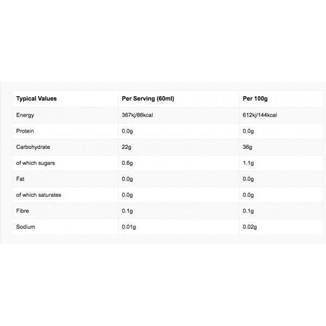This screenshot has width=326, height=326.
Task: Click the Fibre per 100g 0.1g value
Action: (x=249, y=211)
